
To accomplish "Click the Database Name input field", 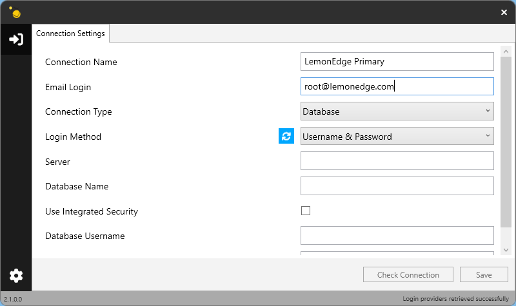I will [x=397, y=186].
